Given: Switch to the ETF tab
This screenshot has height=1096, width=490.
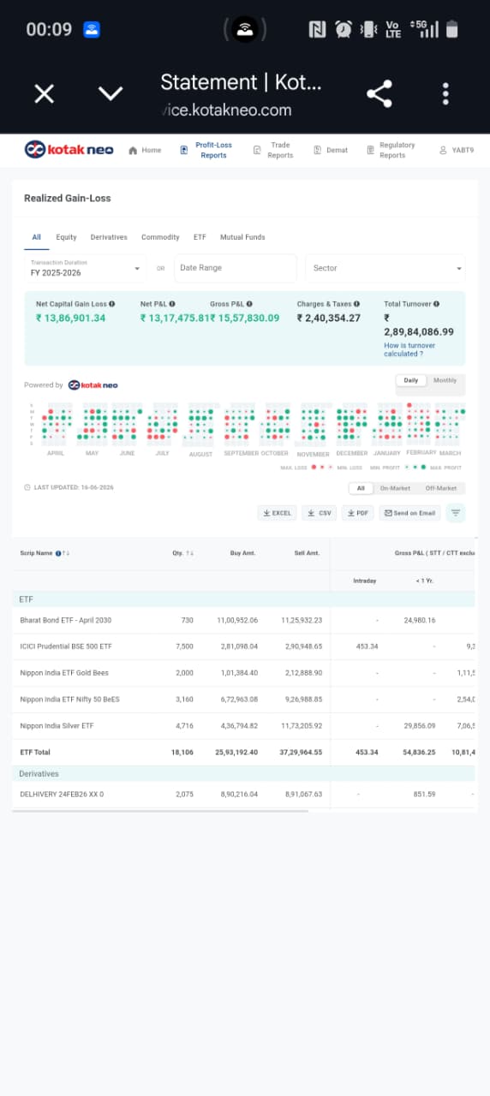Looking at the screenshot, I should point(200,237).
